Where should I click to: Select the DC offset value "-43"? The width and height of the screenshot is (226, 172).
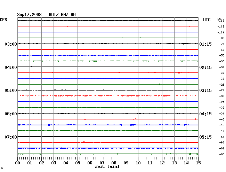tap(222, 119)
